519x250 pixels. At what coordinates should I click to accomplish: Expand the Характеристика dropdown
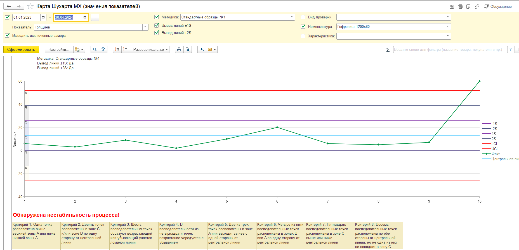448,36
